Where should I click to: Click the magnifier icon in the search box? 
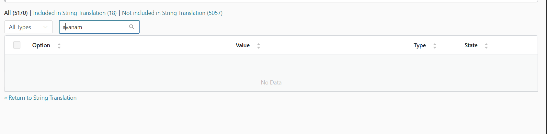(131, 27)
